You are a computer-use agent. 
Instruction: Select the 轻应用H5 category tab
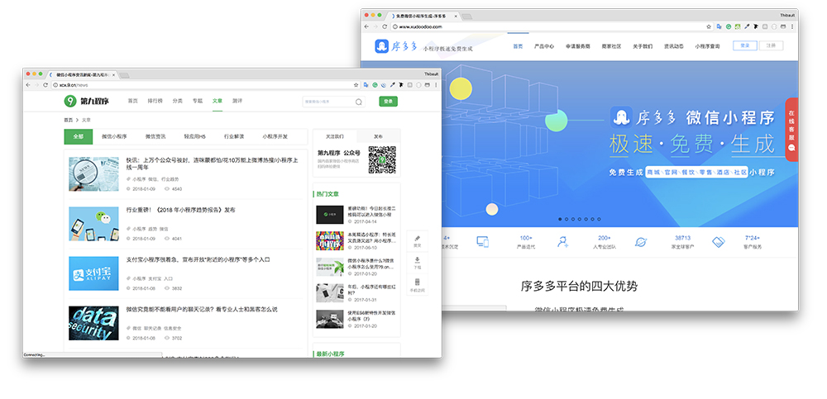pyautogui.click(x=195, y=136)
